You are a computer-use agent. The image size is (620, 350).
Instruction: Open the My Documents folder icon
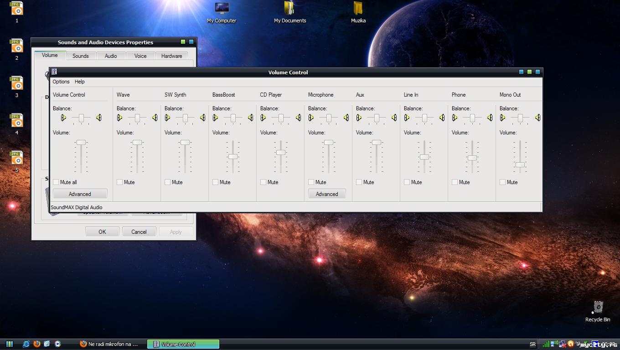click(289, 9)
